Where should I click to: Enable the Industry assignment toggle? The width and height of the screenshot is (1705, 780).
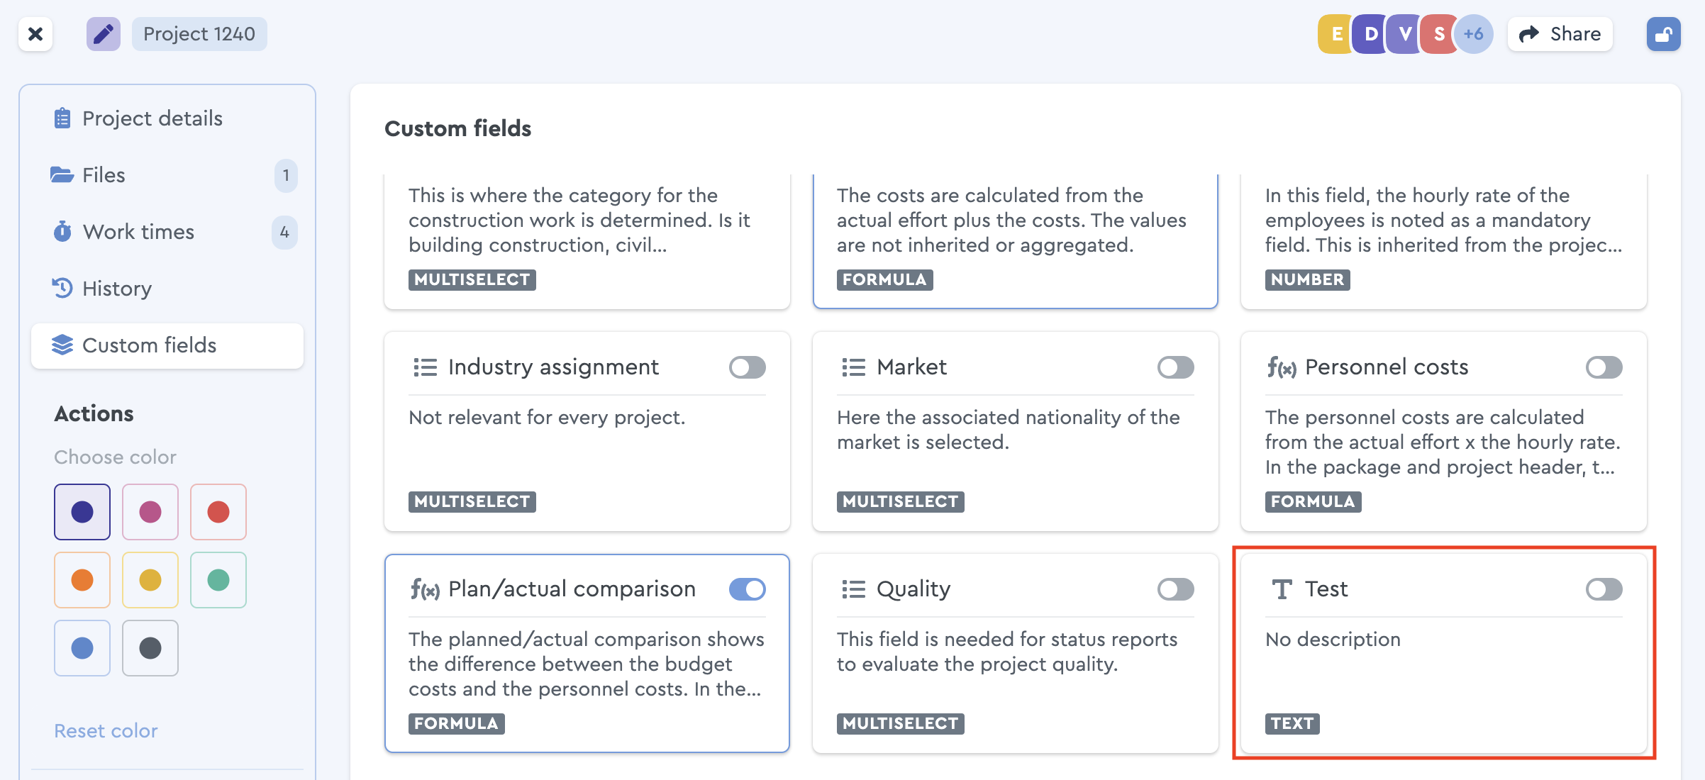click(x=748, y=367)
